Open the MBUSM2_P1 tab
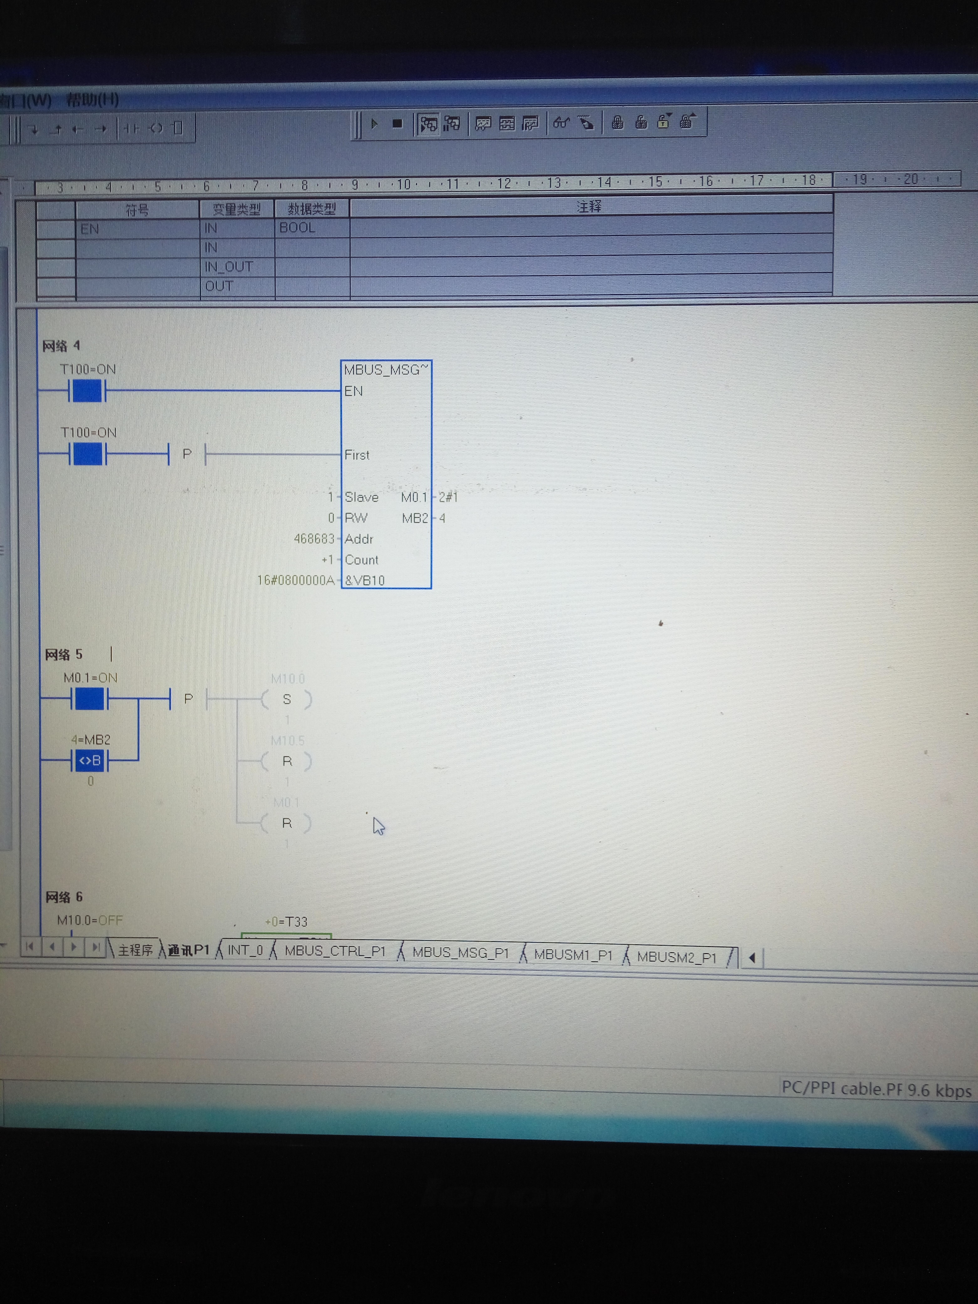 tap(677, 957)
